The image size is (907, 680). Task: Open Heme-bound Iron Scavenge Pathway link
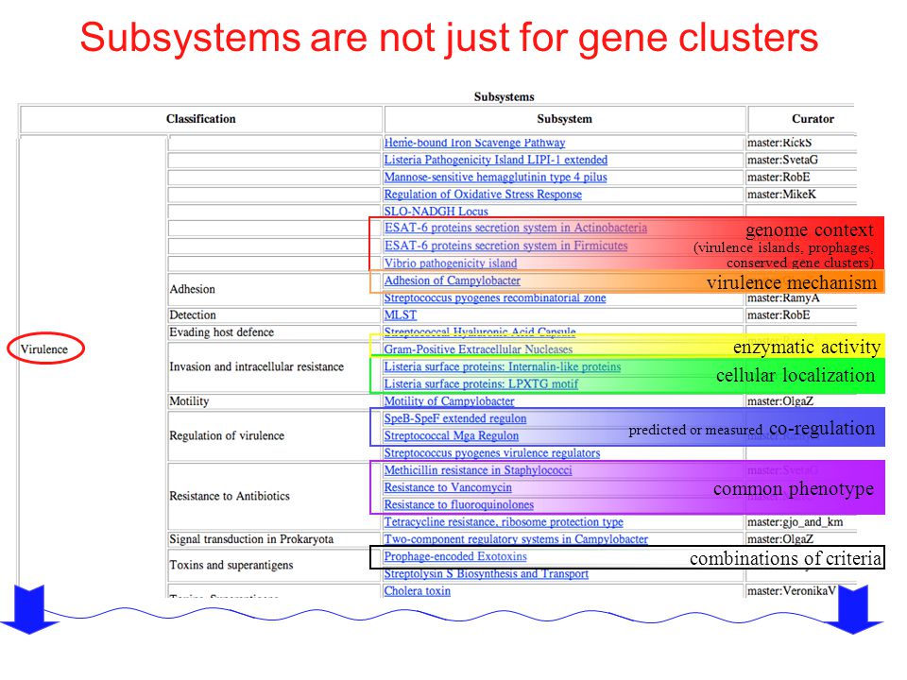pyautogui.click(x=474, y=143)
